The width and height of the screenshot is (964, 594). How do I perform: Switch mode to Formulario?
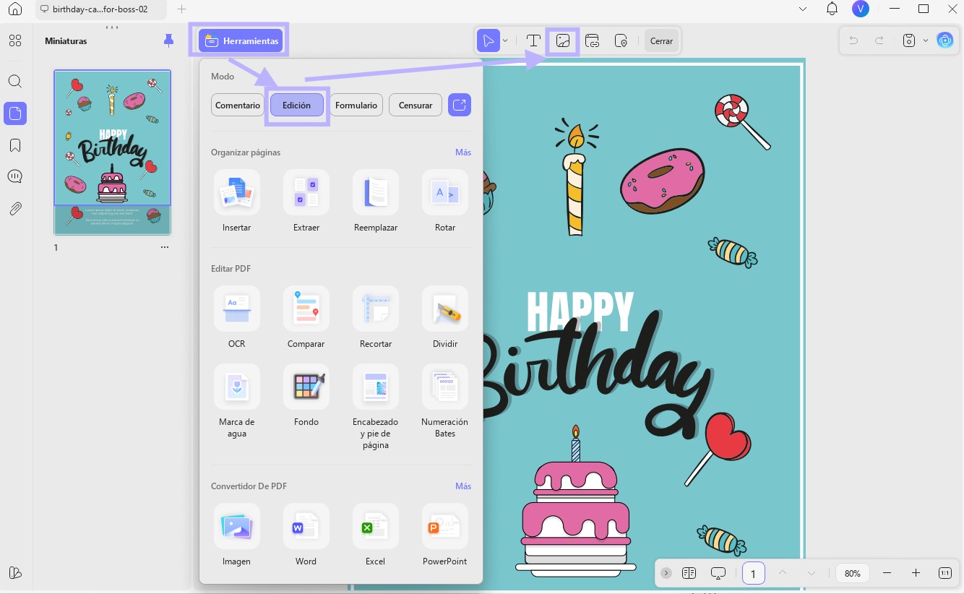click(356, 105)
